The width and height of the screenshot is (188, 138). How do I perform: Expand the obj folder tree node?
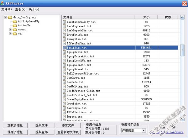[10, 34]
